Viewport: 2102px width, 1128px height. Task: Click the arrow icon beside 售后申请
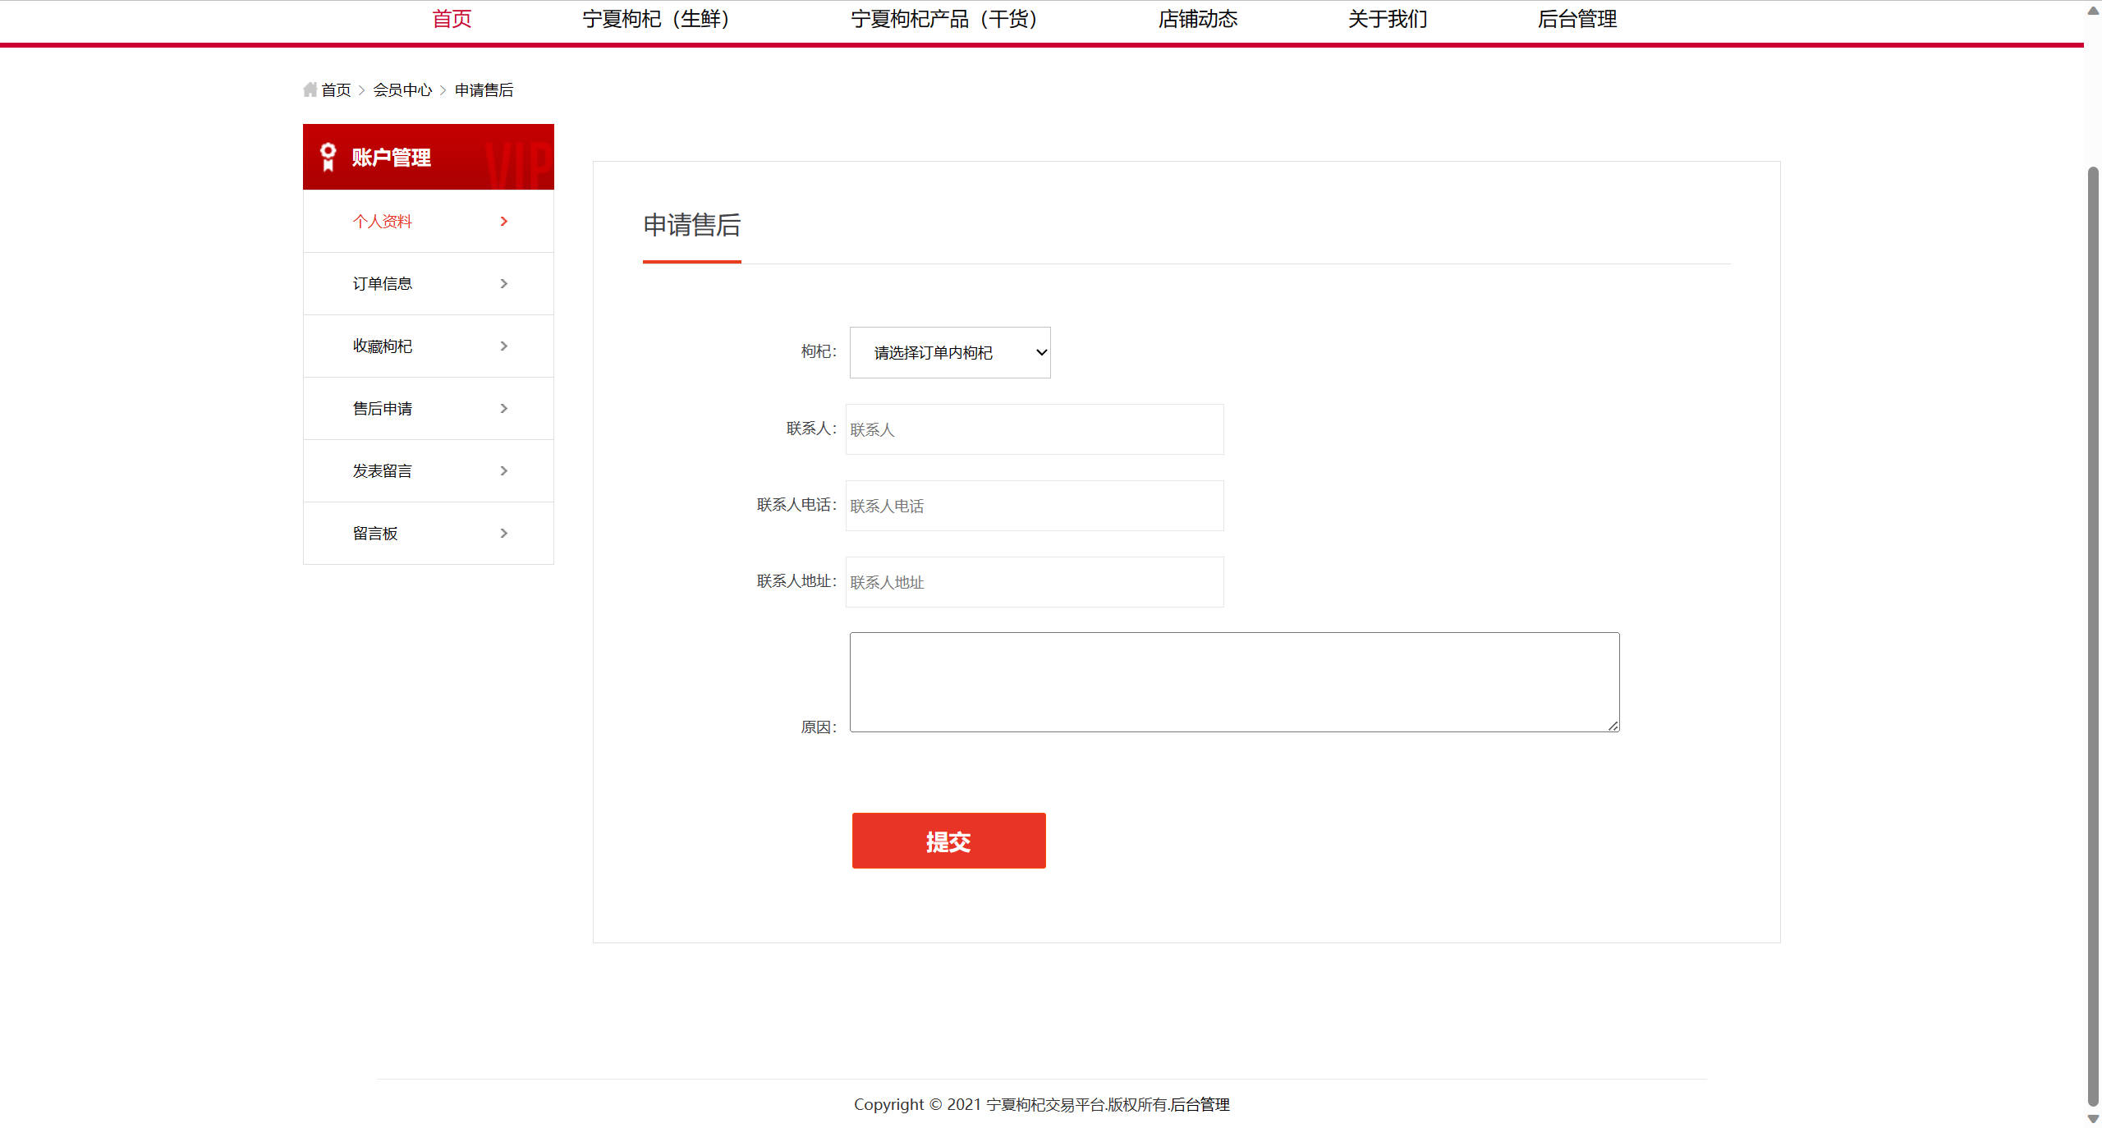[x=503, y=408]
